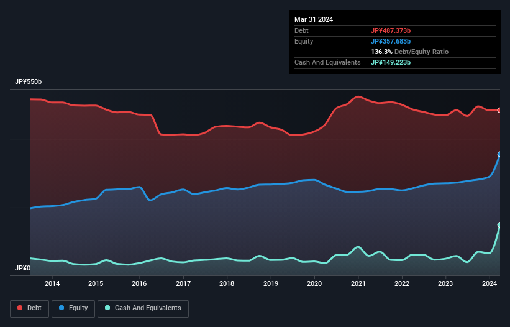Image resolution: width=510 pixels, height=327 pixels.
Task: Click the blue Equity endpoint marker
Action: [x=499, y=154]
